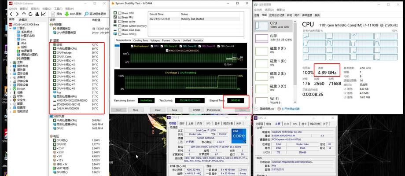Go back with AIDA64 toolbar left arrow
This screenshot has width=405, height=176.
11,14
